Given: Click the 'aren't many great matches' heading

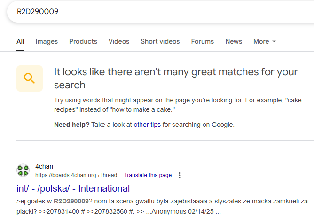Looking at the screenshot, I should [x=176, y=78].
